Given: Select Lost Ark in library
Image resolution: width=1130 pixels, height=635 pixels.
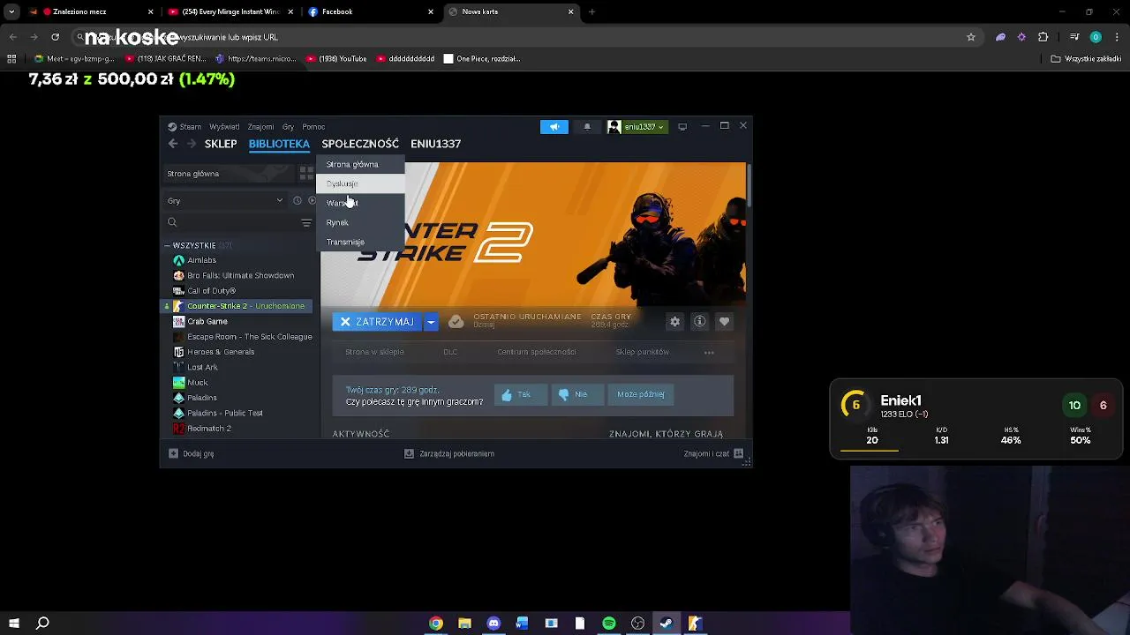Looking at the screenshot, I should (202, 367).
